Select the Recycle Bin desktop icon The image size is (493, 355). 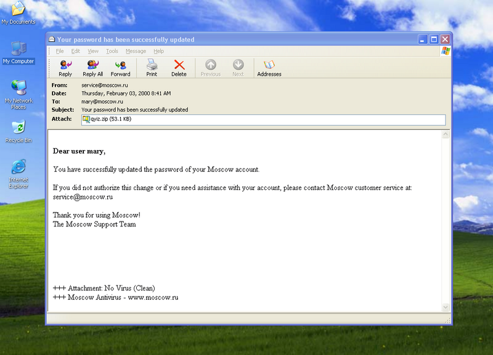[18, 132]
